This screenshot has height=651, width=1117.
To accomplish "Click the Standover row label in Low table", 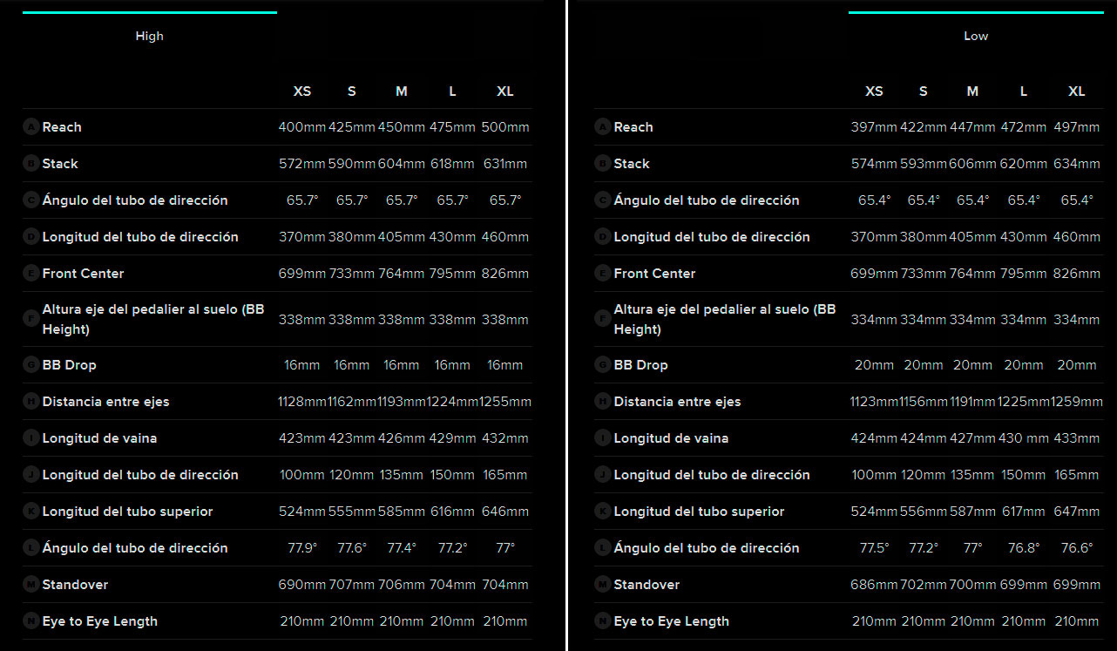I will tap(647, 585).
